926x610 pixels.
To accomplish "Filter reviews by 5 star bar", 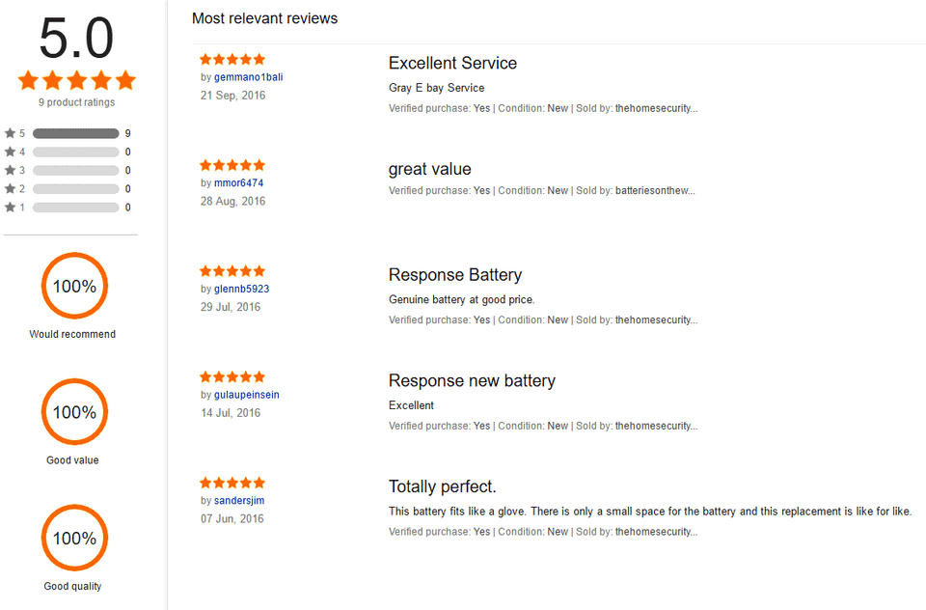I will click(75, 133).
